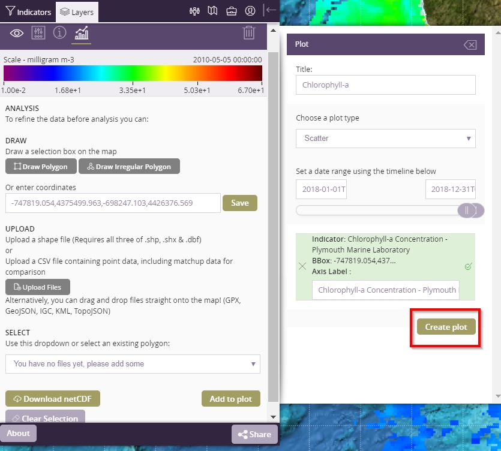The height and width of the screenshot is (451, 501).
Task: Open the scale sliders settings tab
Action: [x=38, y=33]
